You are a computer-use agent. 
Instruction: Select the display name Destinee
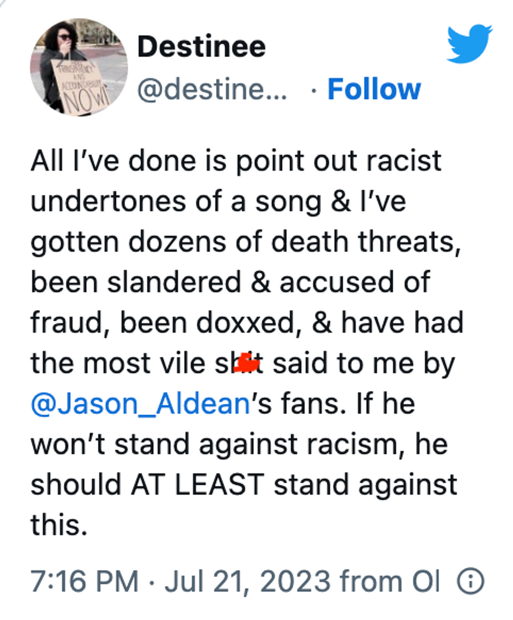[201, 46]
